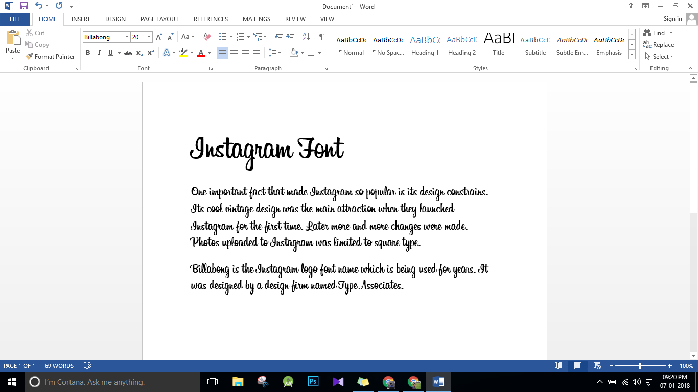Click the Borders icon
Image resolution: width=698 pixels, height=392 pixels.
click(x=311, y=53)
